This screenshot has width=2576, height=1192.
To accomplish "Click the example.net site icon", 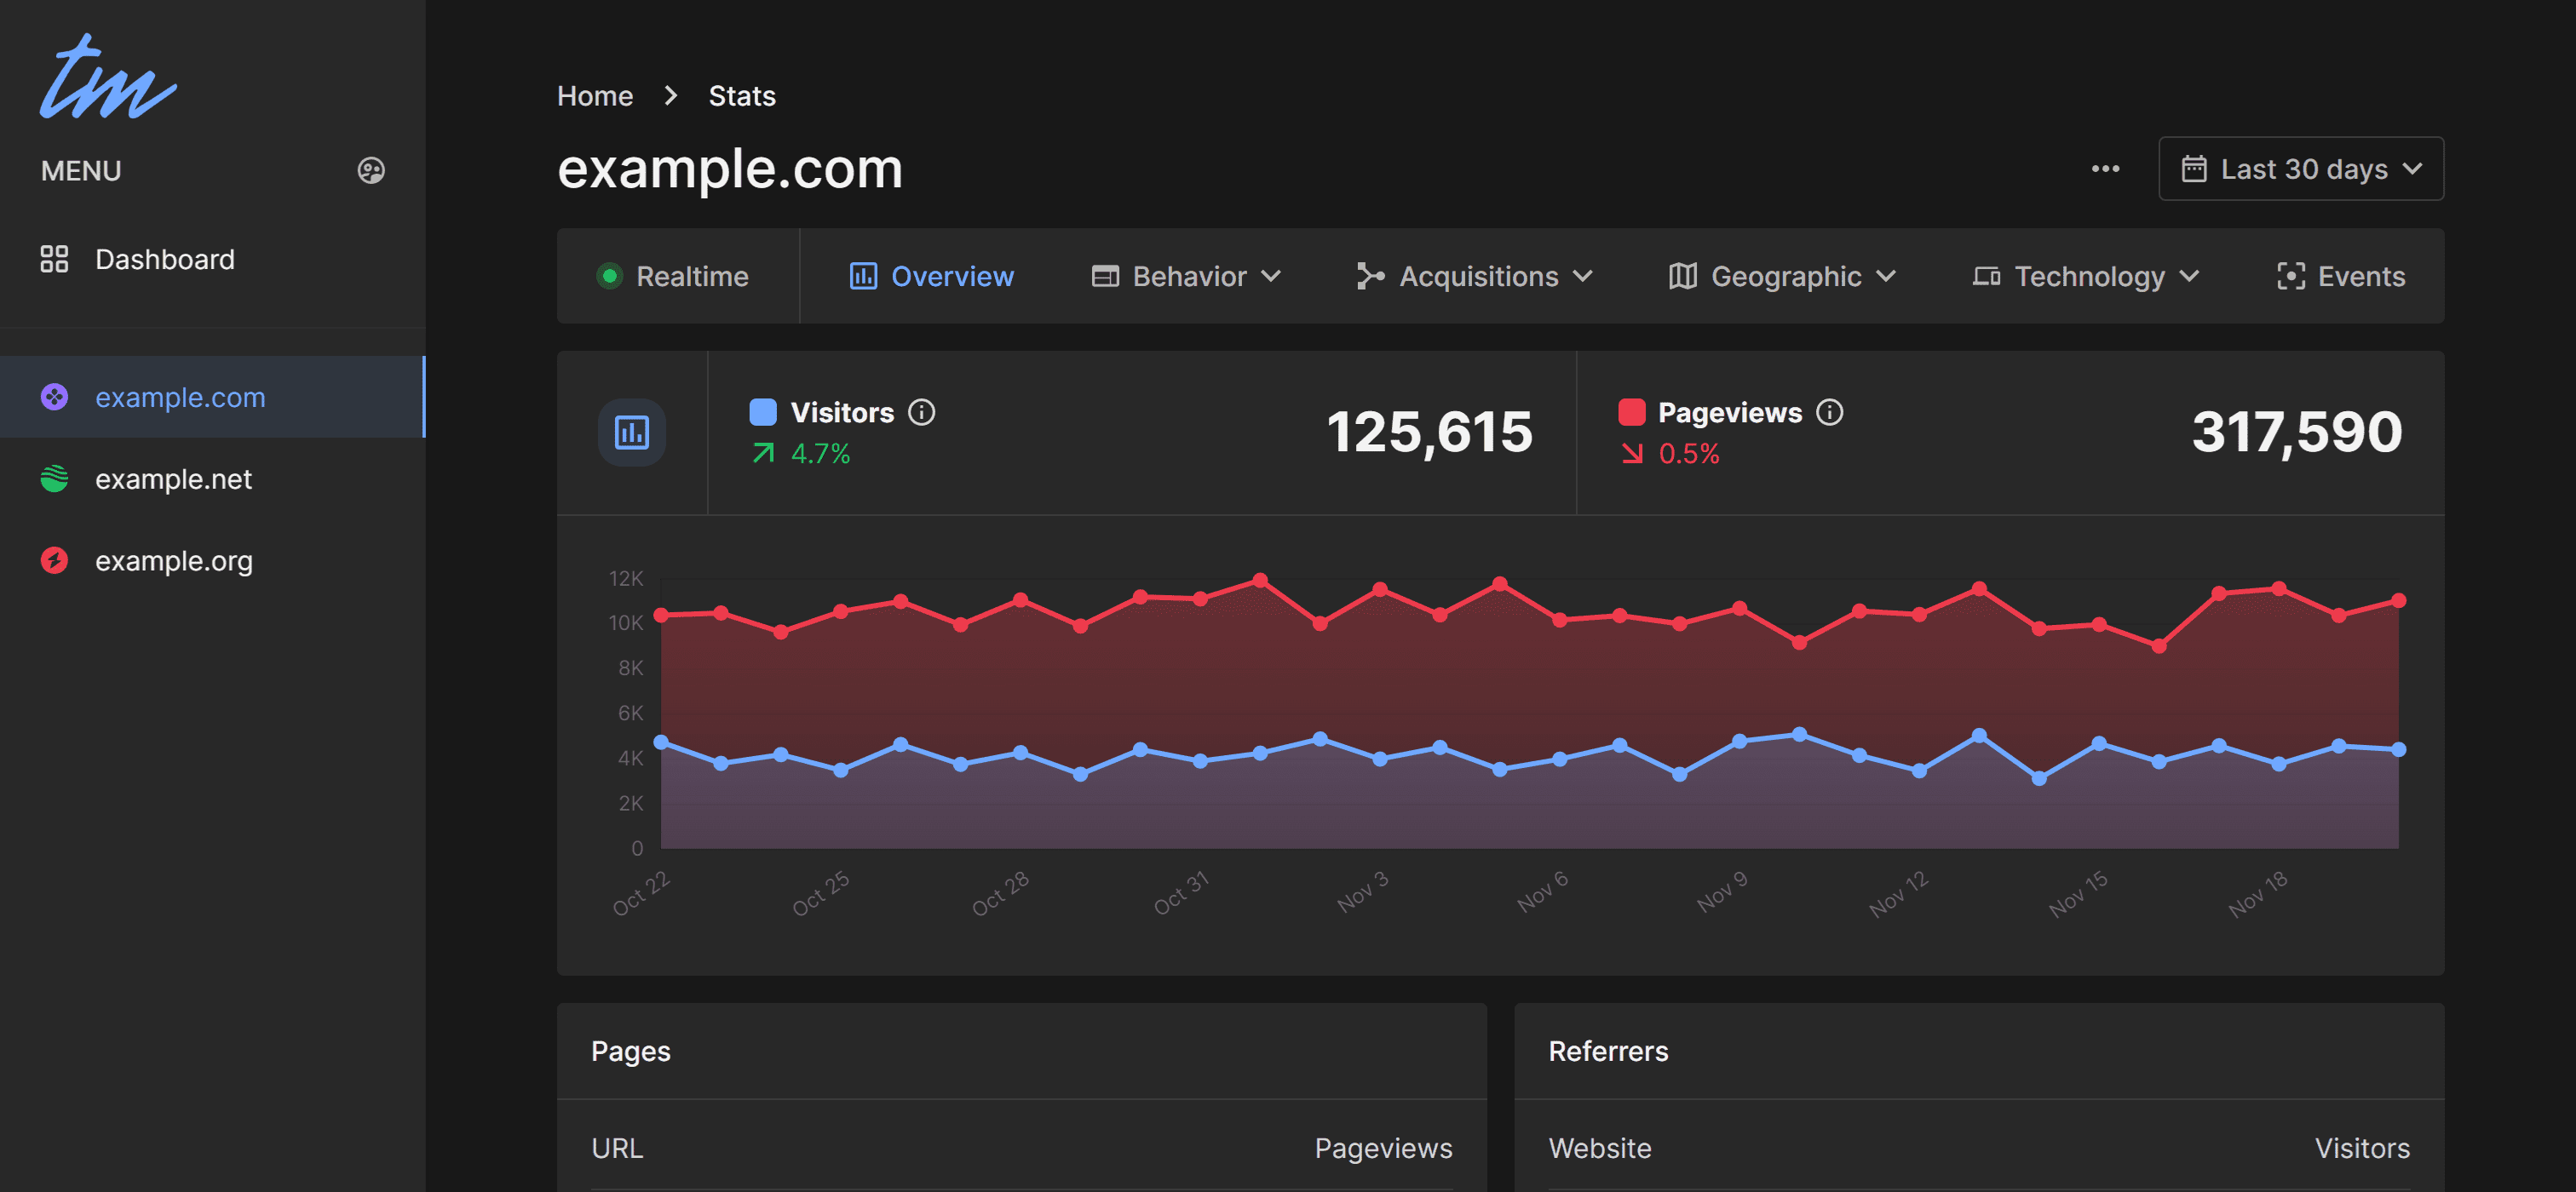I will [55, 479].
